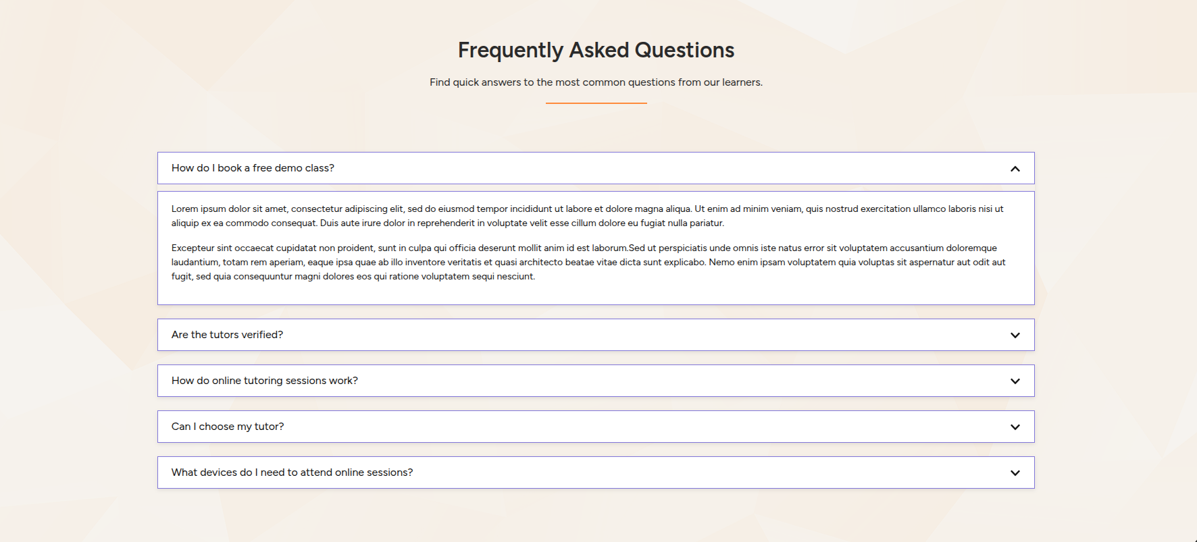Click the 'Frequently Asked Questions' heading
The image size is (1197, 542).
point(596,50)
